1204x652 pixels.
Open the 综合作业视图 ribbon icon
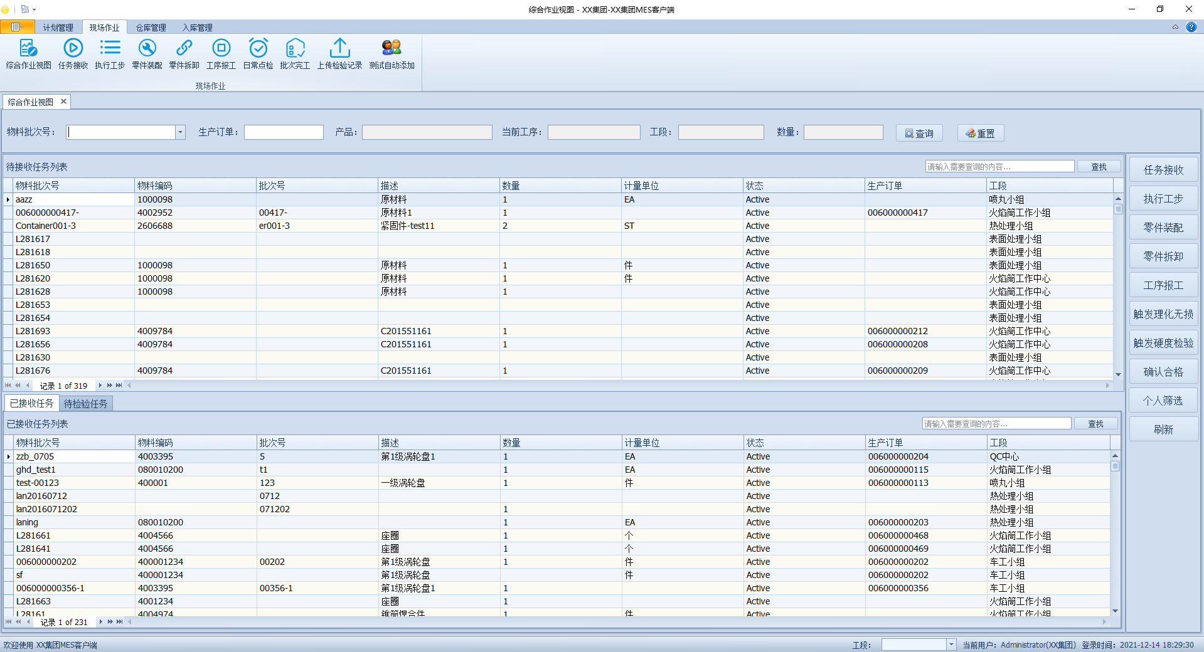point(28,54)
